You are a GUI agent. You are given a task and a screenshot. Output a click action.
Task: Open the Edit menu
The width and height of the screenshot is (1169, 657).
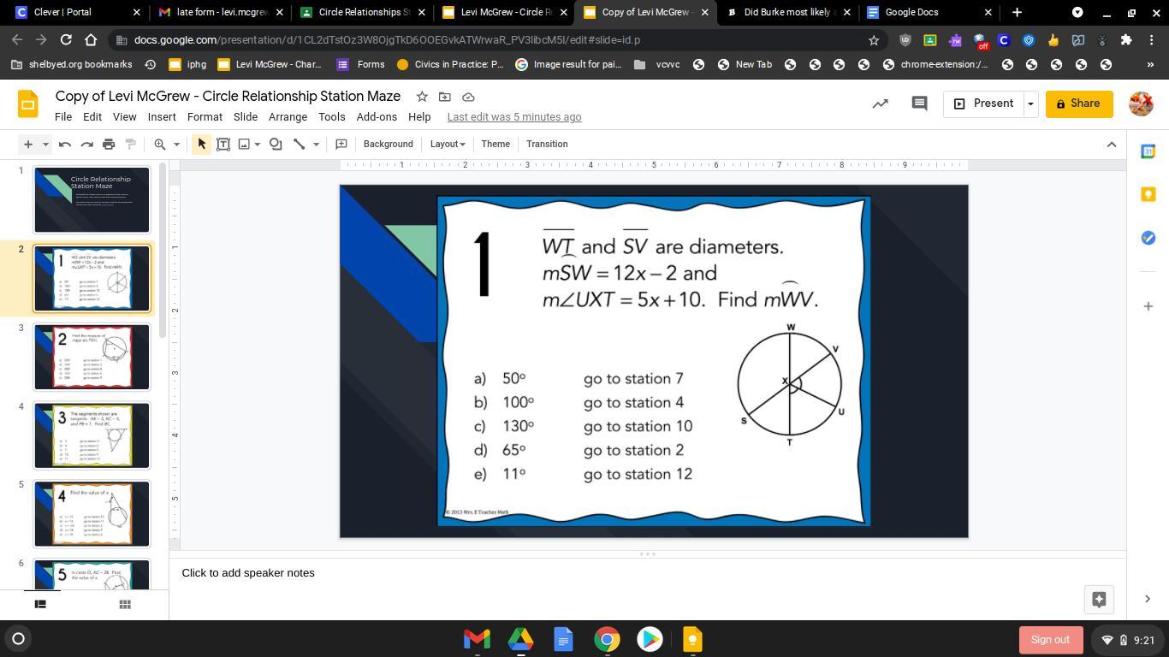click(x=92, y=117)
